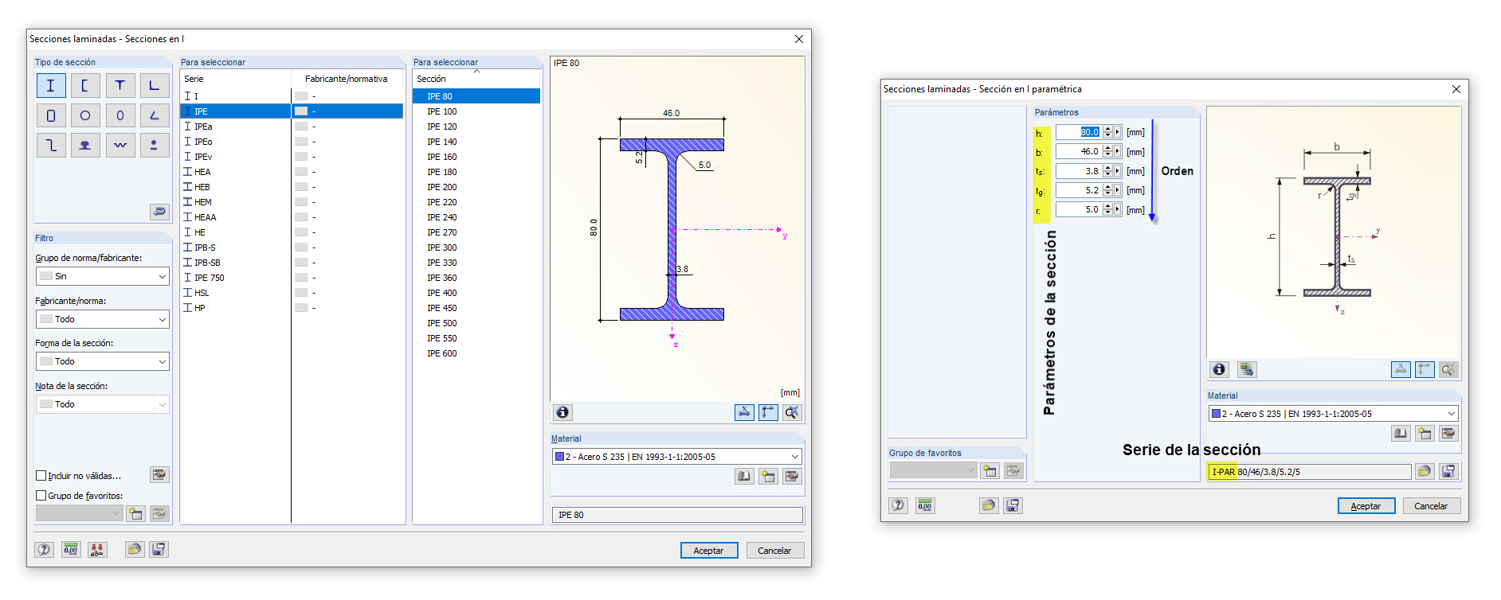The height and width of the screenshot is (600, 1501).
Task: Open help in parametric section dialog
Action: [x=899, y=505]
